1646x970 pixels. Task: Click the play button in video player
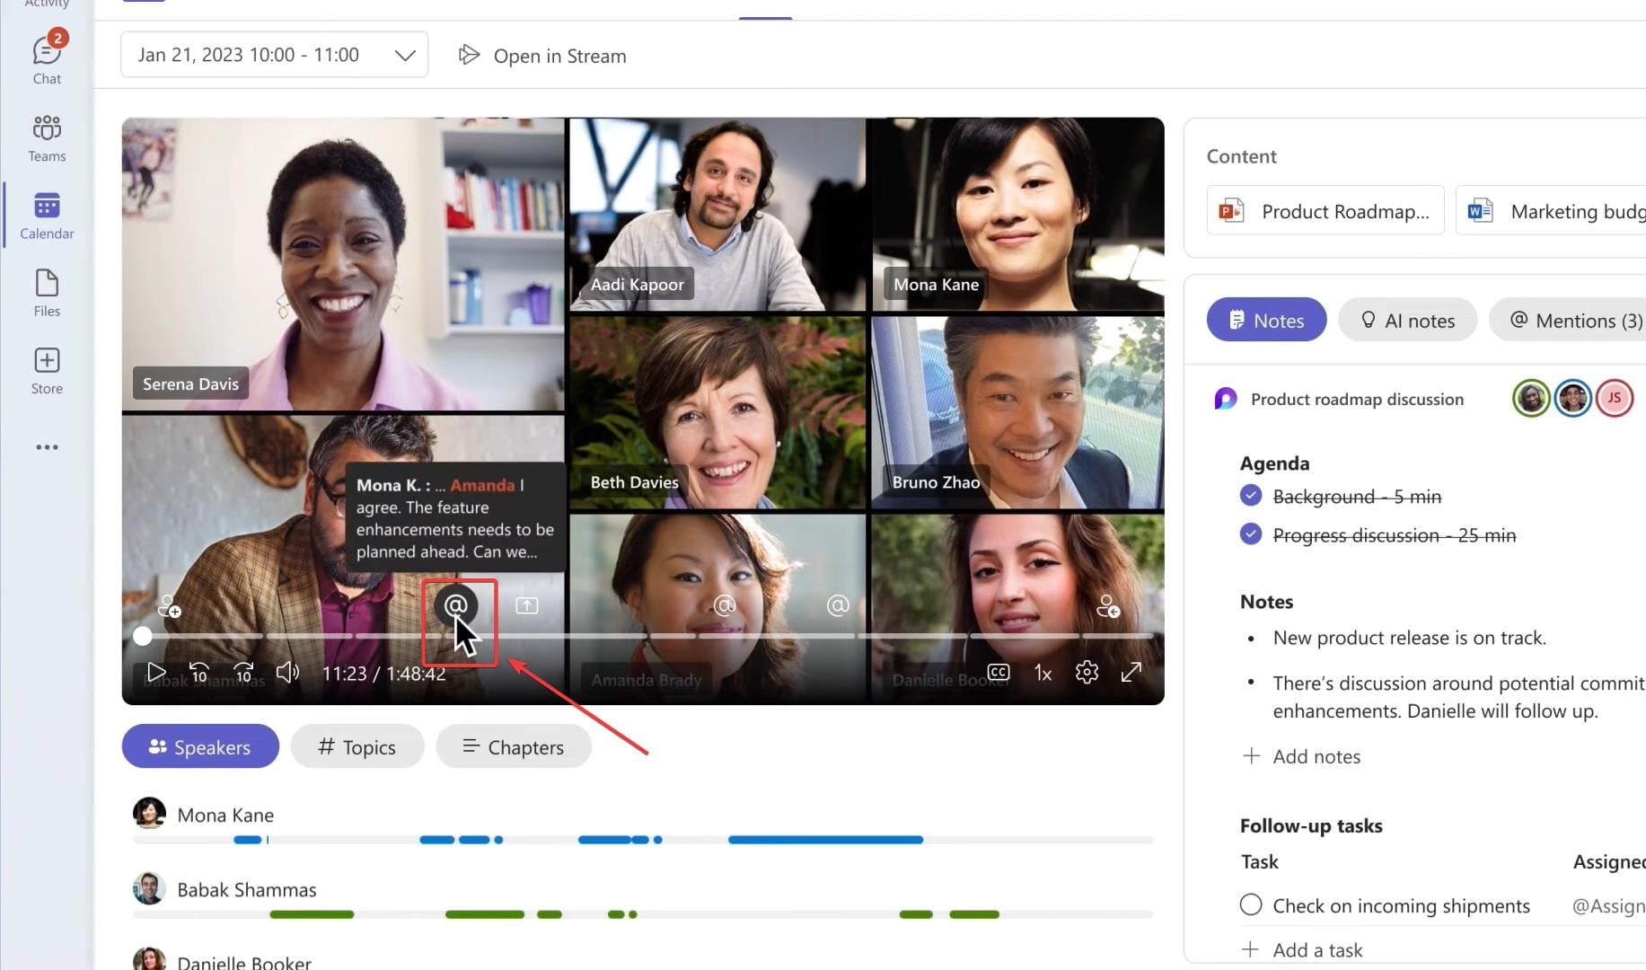(155, 672)
